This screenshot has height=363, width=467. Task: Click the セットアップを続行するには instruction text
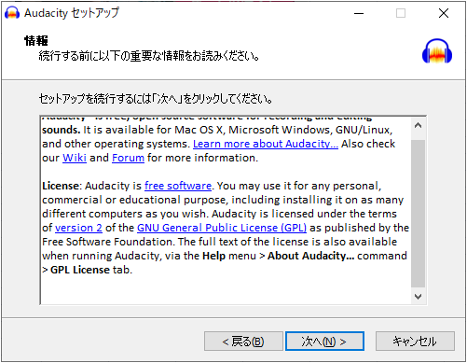click(x=156, y=99)
